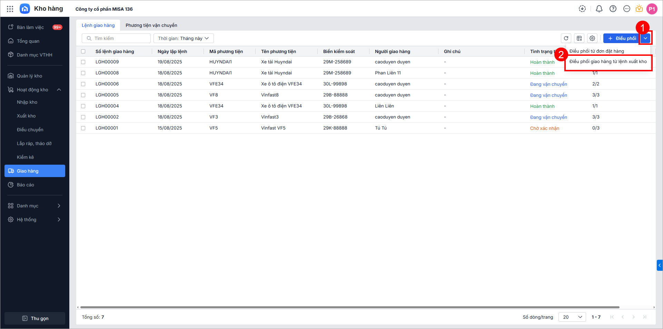Click the Danh mục grid icon

[x=11, y=206]
